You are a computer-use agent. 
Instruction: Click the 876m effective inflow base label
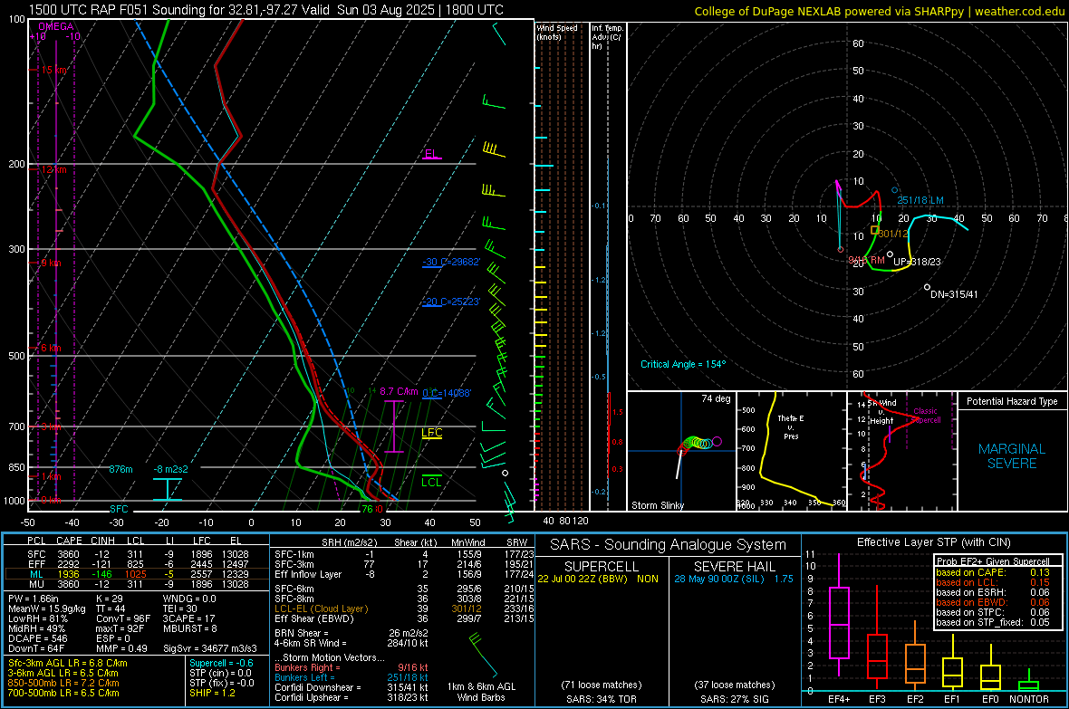120,469
